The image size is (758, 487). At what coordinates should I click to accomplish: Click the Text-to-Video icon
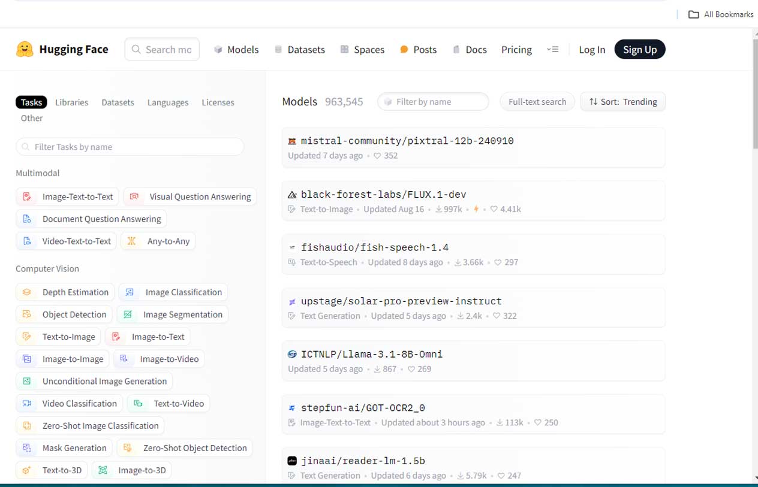click(x=138, y=403)
